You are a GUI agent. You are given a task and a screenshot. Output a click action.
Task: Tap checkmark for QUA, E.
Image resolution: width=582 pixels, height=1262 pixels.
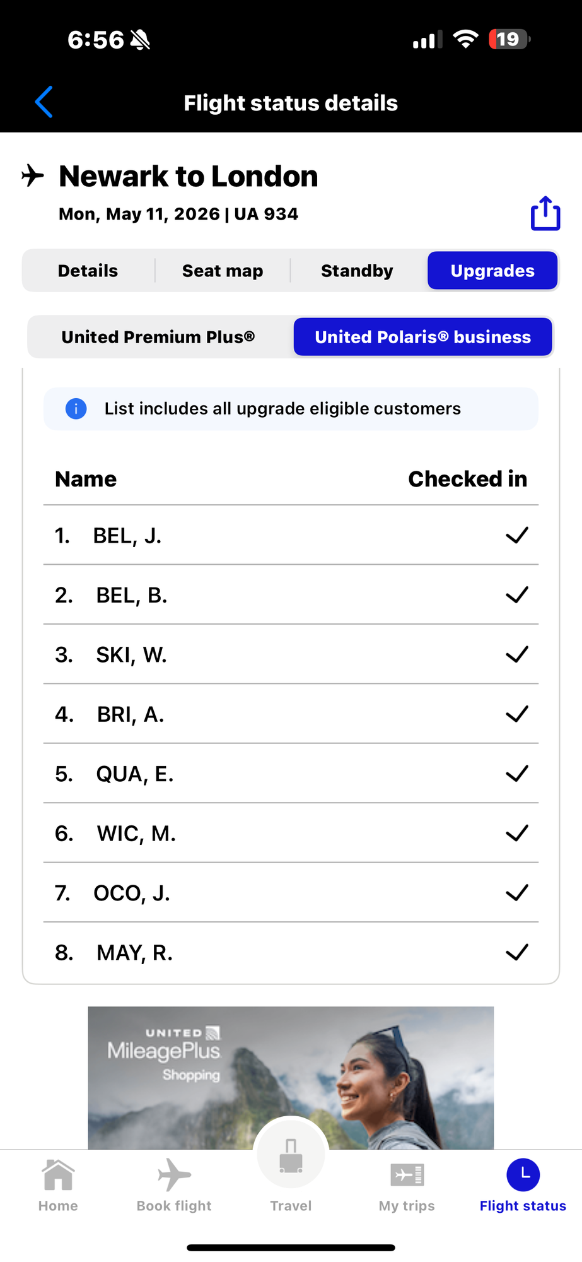tap(517, 774)
